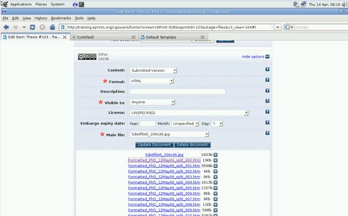348x216 pixels.
Task: Click the Creative Commons license badge
Action: [87, 57]
